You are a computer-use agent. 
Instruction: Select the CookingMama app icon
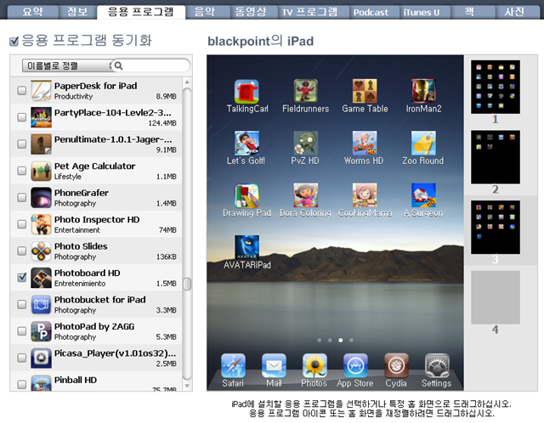pyautogui.click(x=365, y=195)
